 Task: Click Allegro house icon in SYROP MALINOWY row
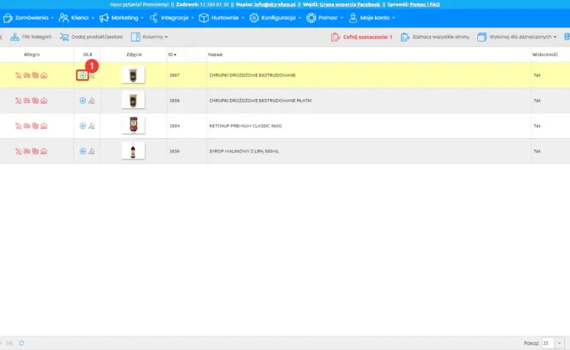tap(44, 151)
